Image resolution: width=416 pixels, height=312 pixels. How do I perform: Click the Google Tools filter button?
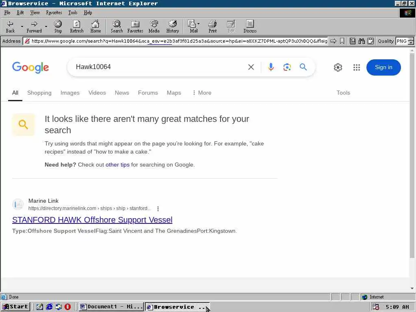[x=343, y=93]
